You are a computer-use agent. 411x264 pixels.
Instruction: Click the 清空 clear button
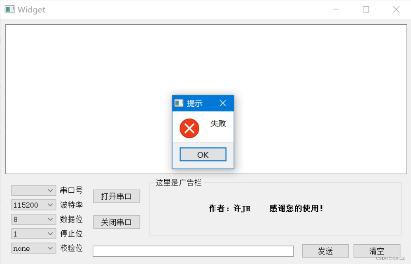click(377, 251)
